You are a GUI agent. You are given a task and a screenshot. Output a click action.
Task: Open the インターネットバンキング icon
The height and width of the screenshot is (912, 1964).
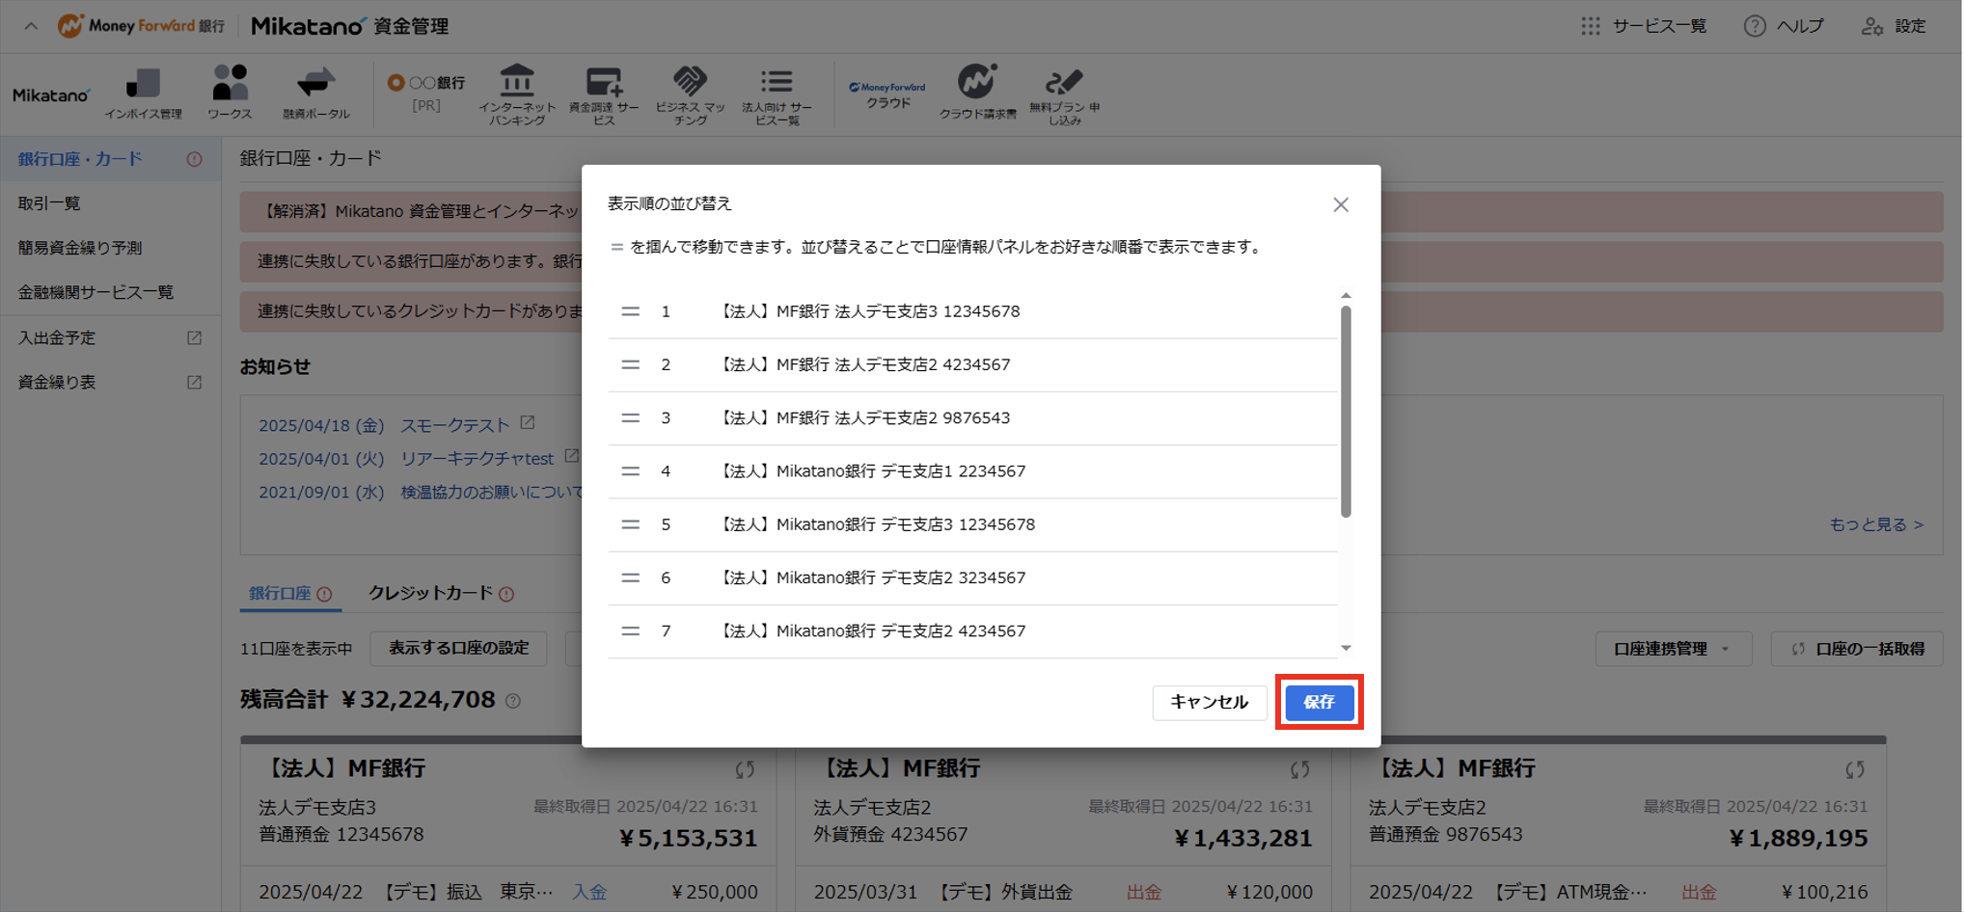517,94
